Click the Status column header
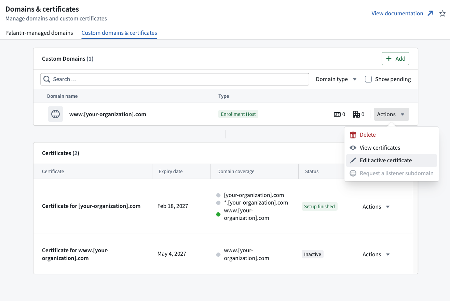The image size is (450, 301). (x=312, y=171)
